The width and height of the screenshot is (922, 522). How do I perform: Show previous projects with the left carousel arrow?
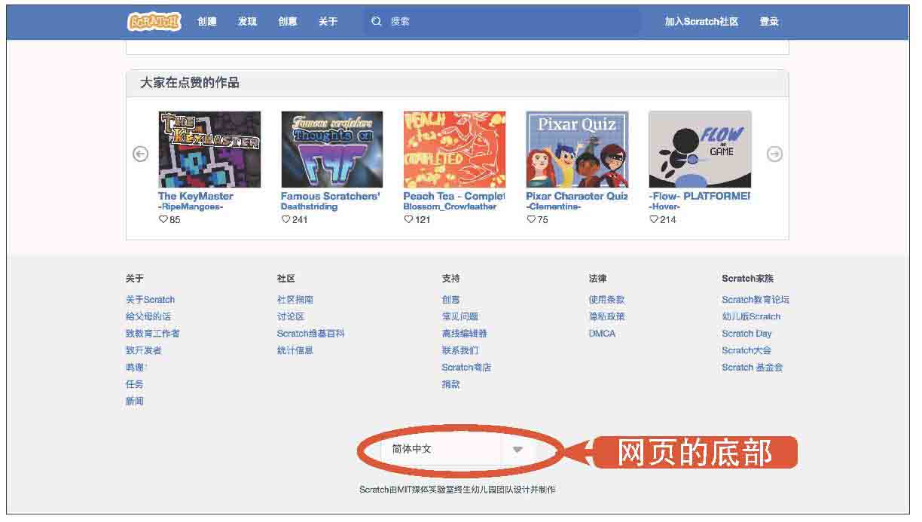(141, 154)
